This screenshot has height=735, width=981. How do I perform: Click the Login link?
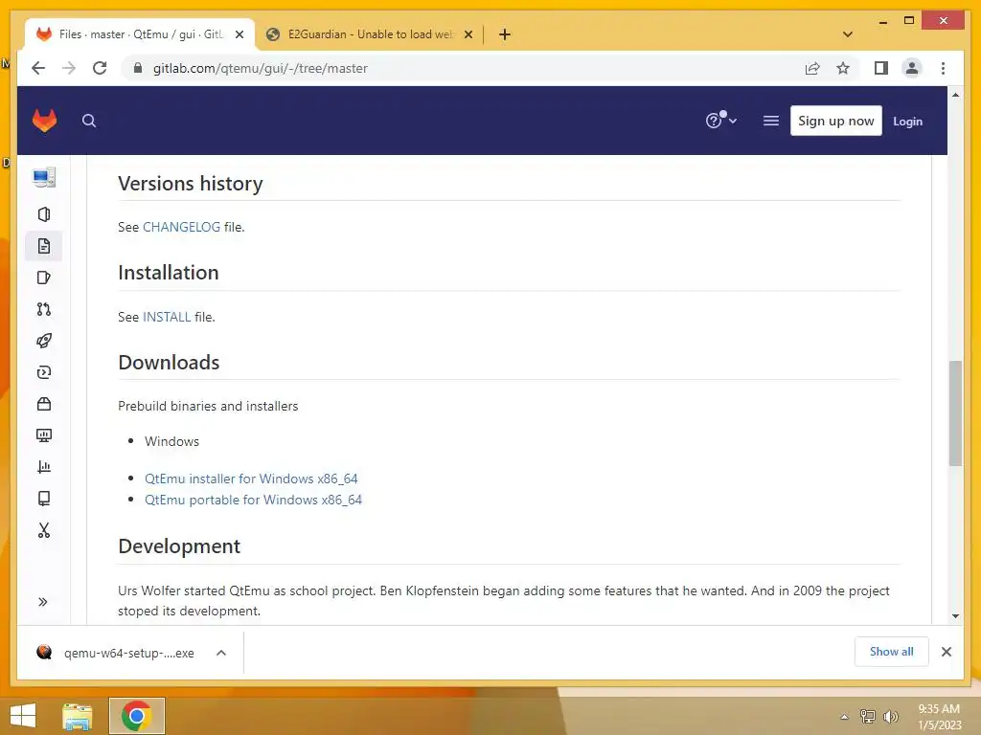tap(907, 122)
